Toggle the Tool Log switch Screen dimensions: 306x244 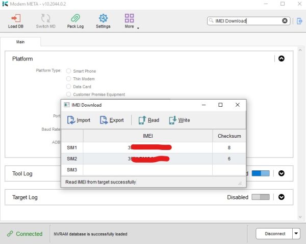(x=261, y=173)
